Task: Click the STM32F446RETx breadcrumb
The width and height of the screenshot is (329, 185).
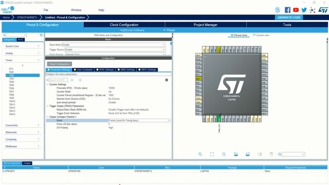Action: pos(27,17)
